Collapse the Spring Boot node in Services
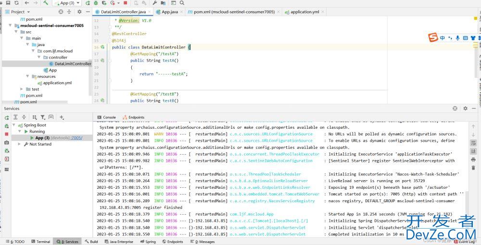Viewport: 481px width, 245px height. [14, 125]
